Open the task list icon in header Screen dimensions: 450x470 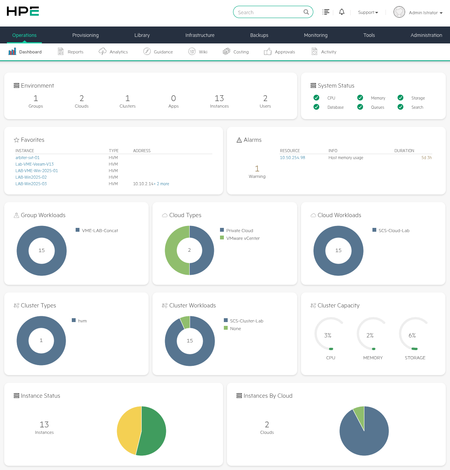[326, 12]
